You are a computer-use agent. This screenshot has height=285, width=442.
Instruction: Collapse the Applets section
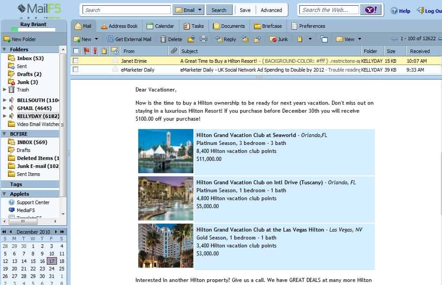coord(4,194)
